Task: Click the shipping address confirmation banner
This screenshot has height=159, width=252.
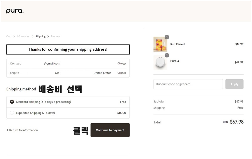Action: pyautogui.click(x=68, y=49)
